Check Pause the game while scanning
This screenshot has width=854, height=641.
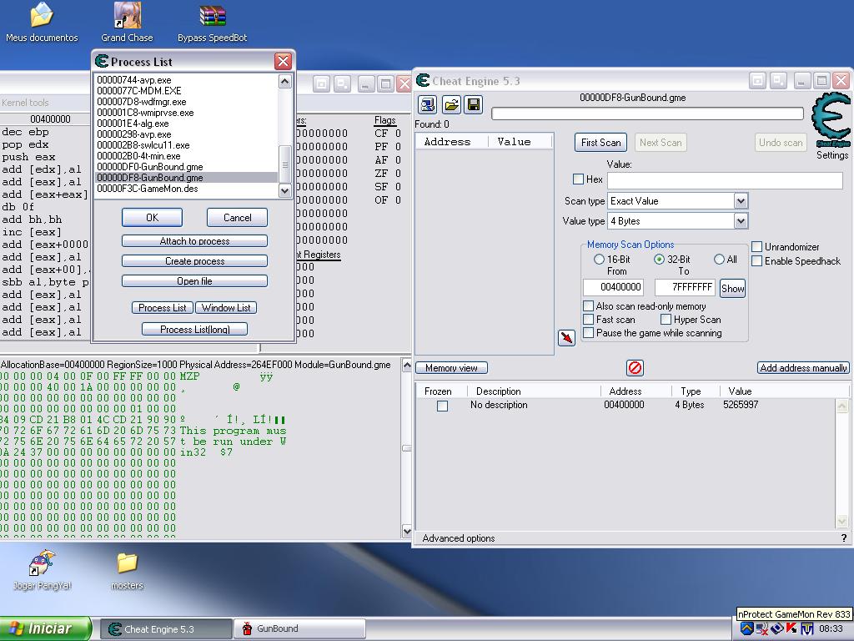588,332
